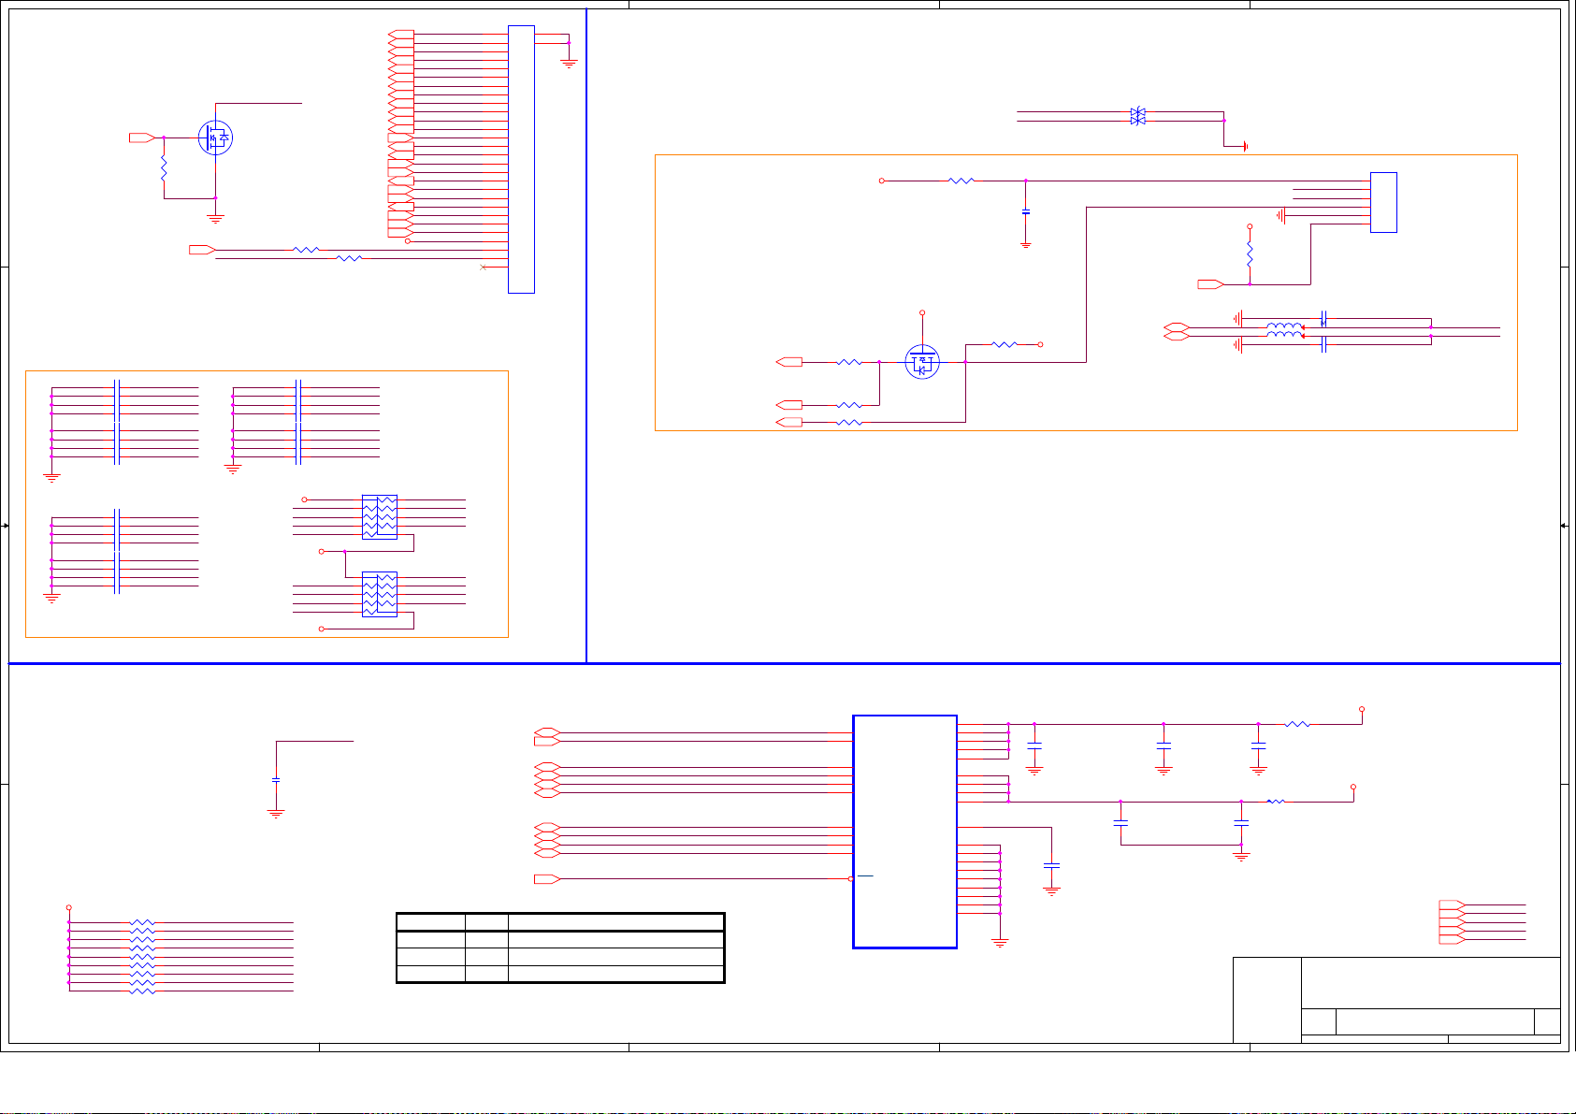Screen dimensions: 1576x1114
Task: Click the power pin above the orange-box MOSFET
Action: [922, 313]
